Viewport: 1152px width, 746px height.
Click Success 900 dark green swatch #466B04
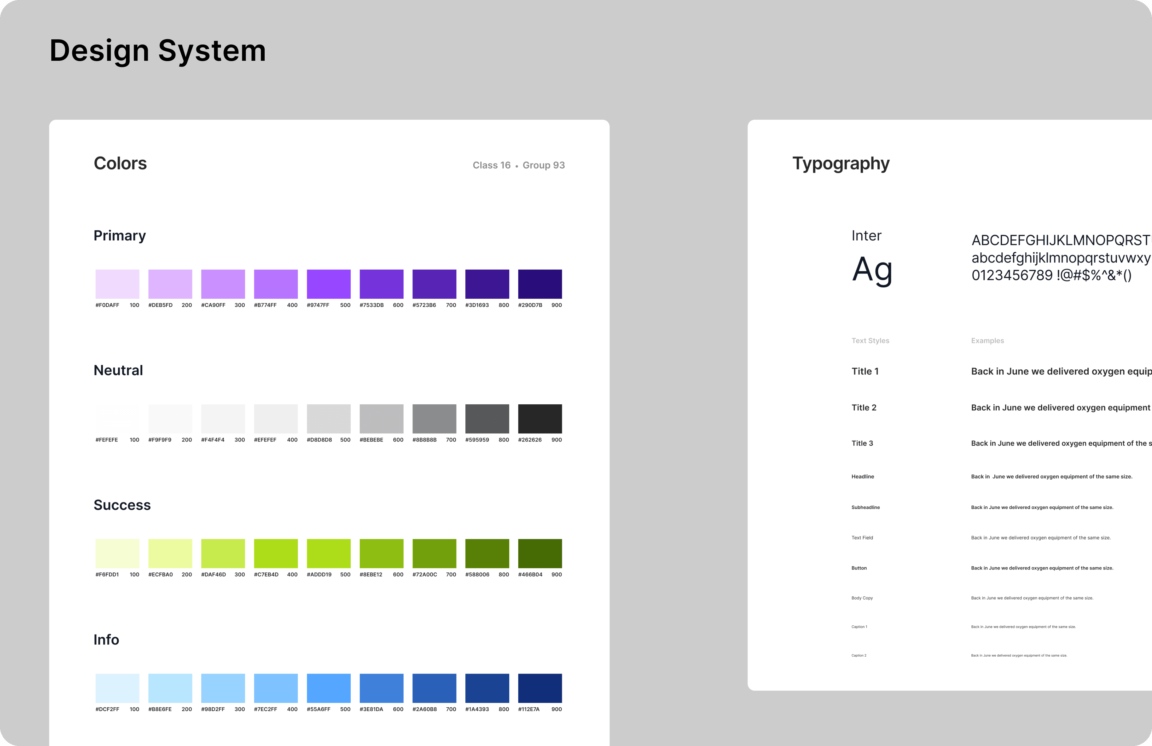pyautogui.click(x=540, y=553)
